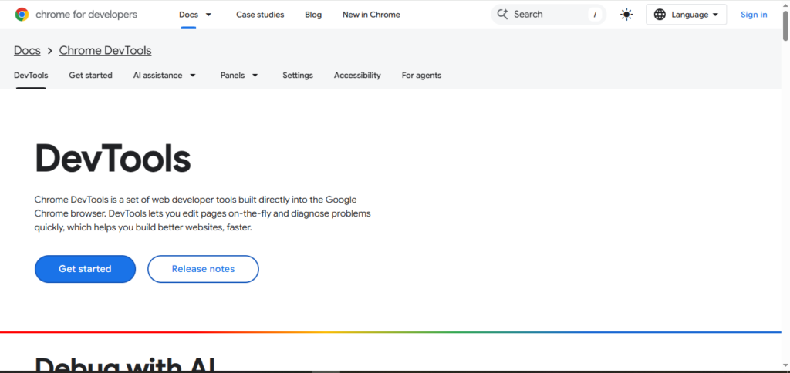
Task: Click the Docs breadcrumb link
Action: 27,50
